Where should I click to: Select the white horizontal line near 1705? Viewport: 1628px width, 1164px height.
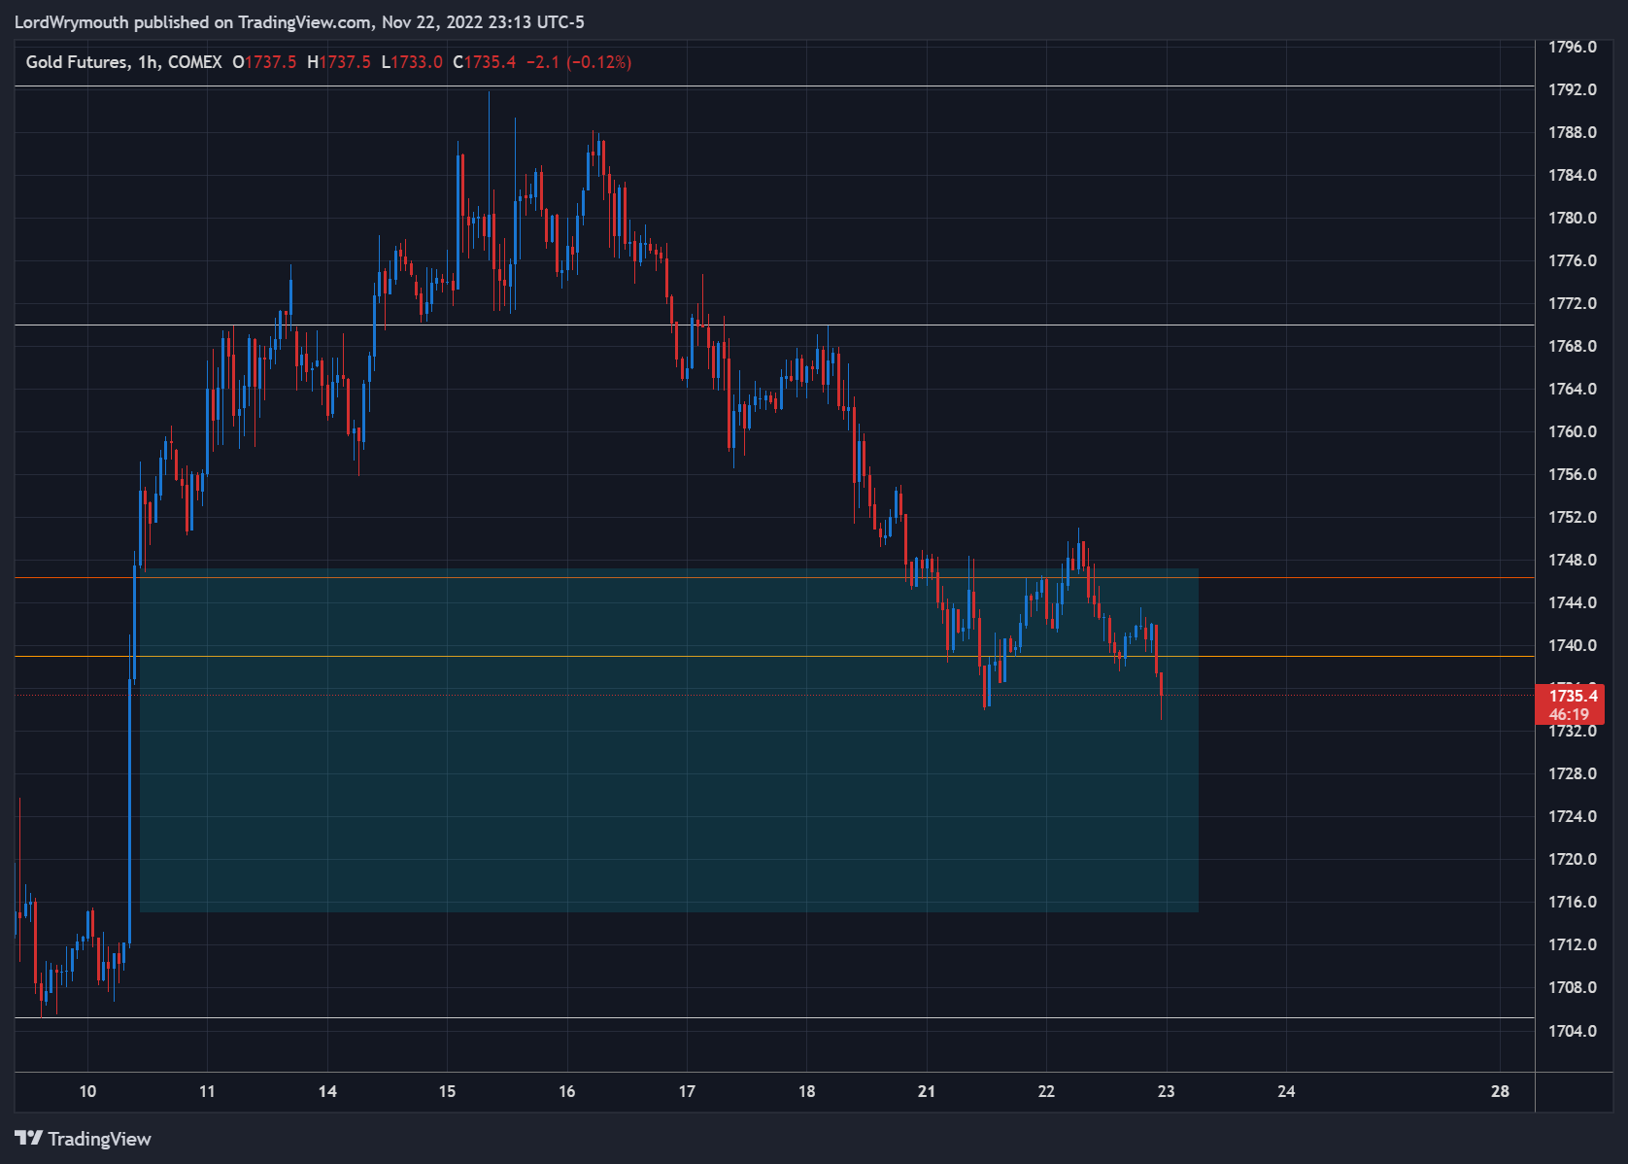coord(774,1018)
